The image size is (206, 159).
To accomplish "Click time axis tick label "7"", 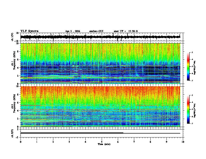I will [134, 142].
